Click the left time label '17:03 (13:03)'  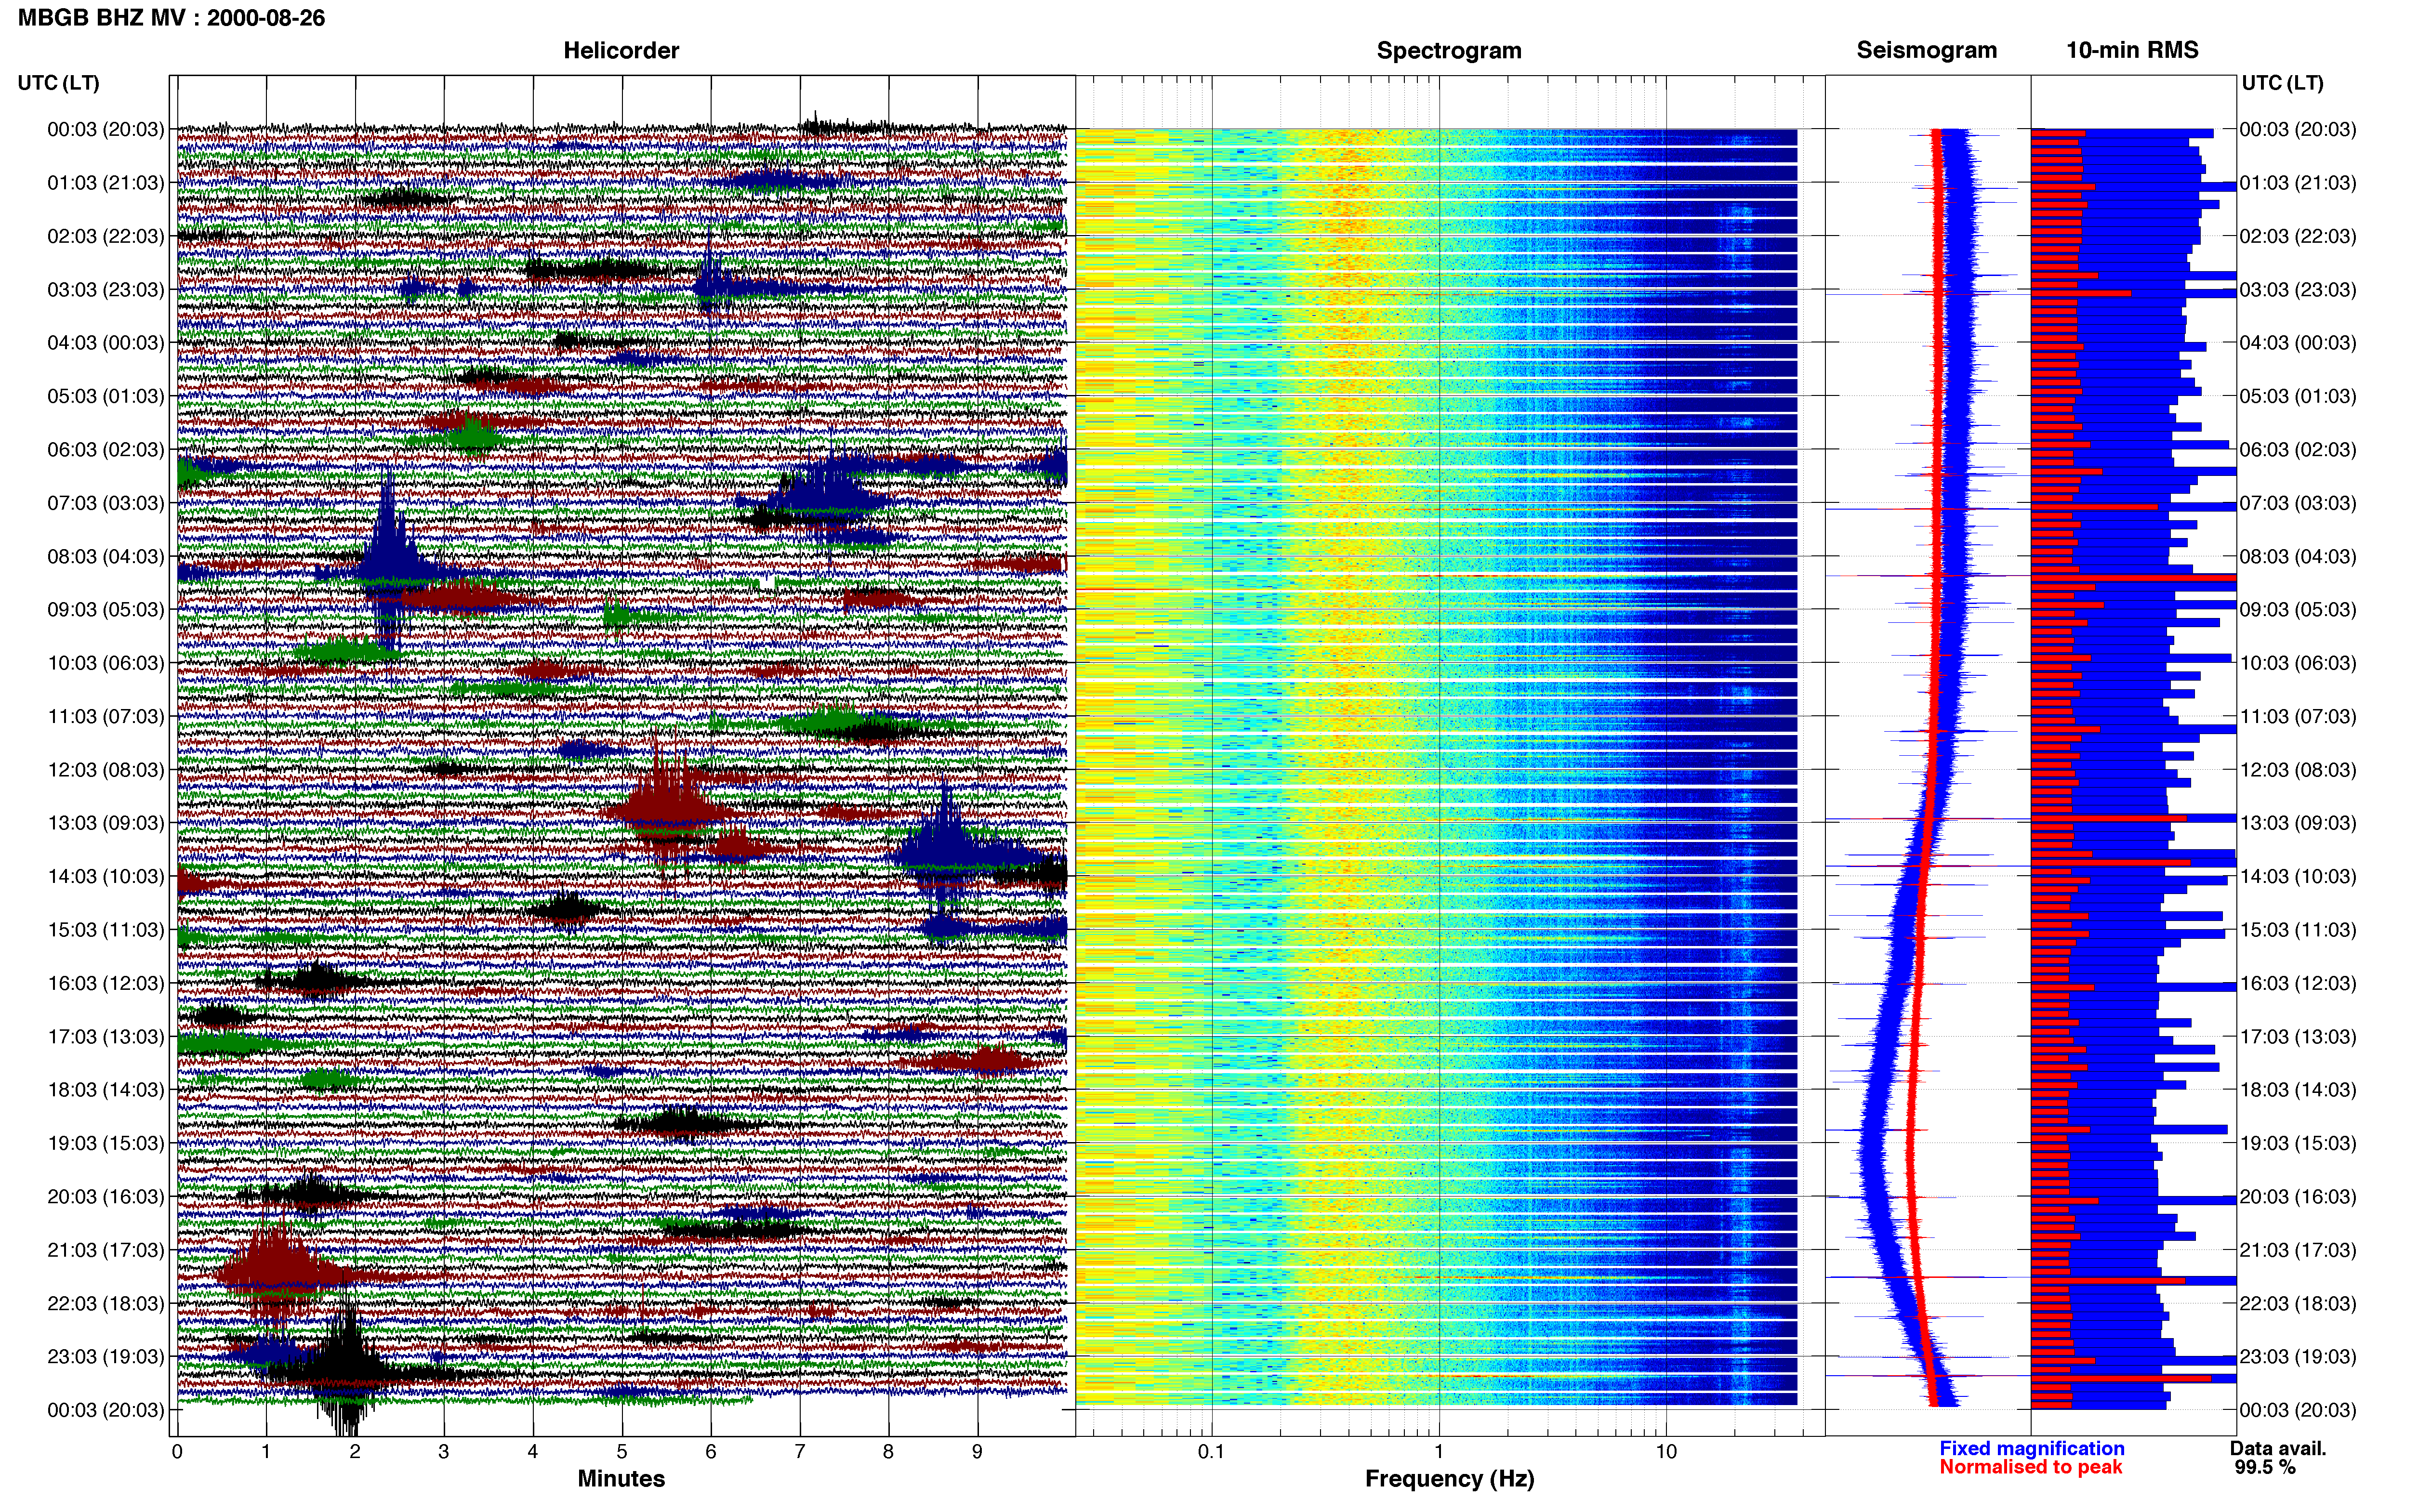coord(105,1037)
